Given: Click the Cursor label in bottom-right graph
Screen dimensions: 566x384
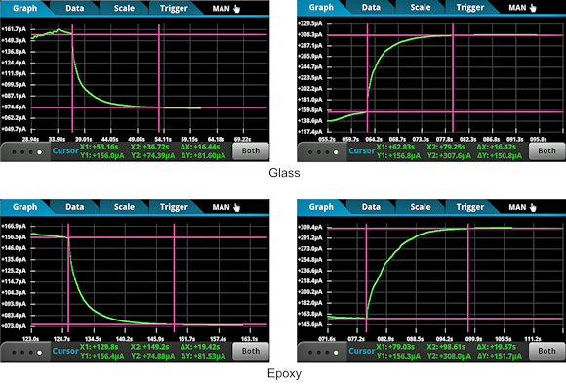Looking at the screenshot, I should click(362, 351).
